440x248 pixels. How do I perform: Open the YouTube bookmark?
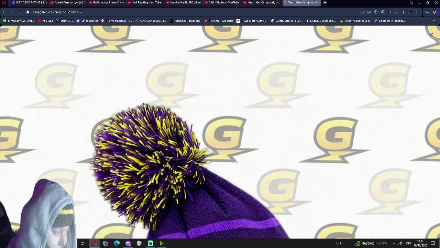tap(45, 21)
